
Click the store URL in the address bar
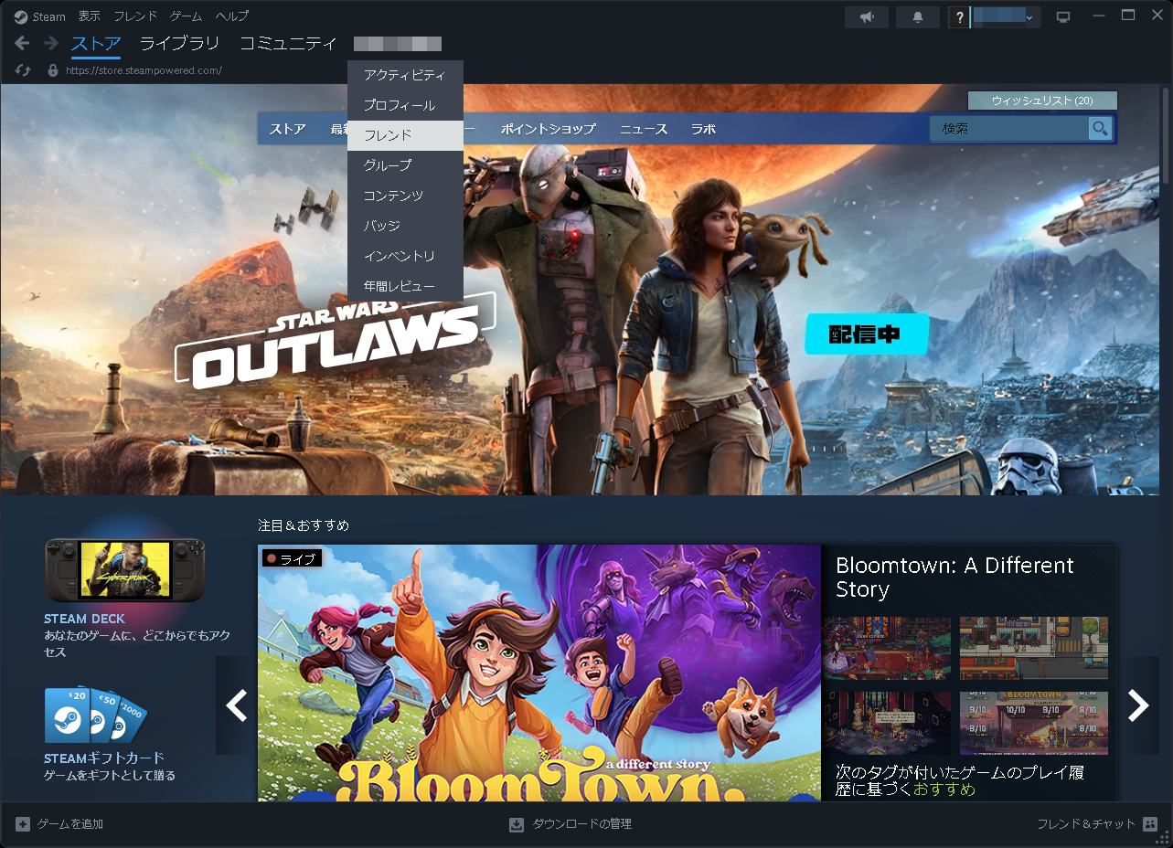144,70
